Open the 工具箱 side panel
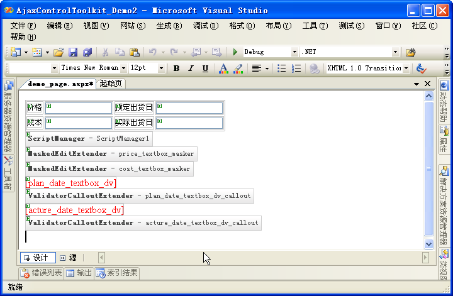Screen dimensions: 453x296 click(8, 173)
